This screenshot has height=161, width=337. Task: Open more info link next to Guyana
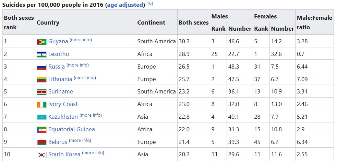point(81,40)
